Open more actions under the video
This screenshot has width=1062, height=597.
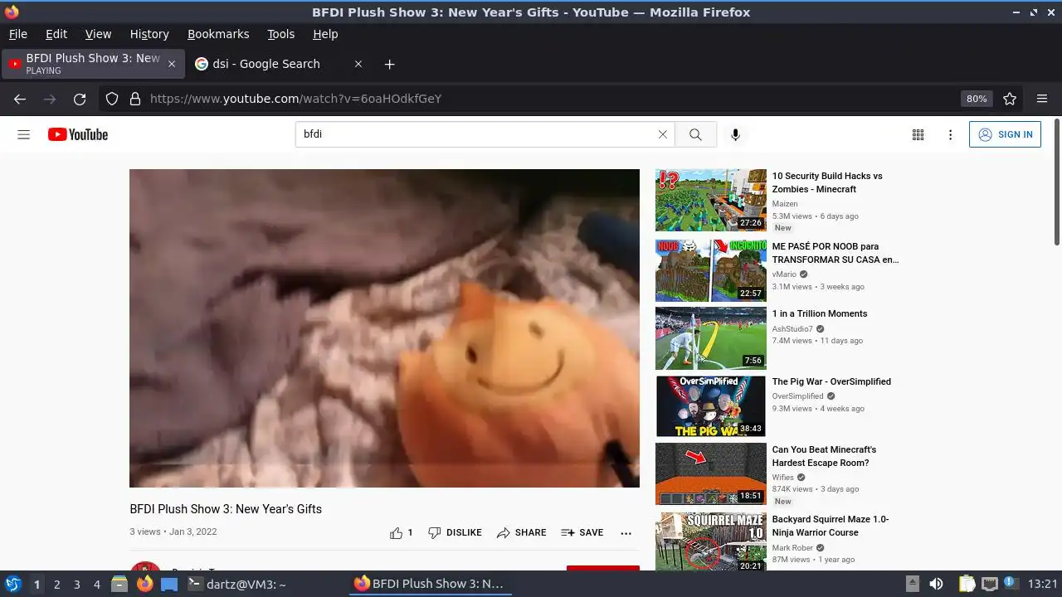point(626,533)
